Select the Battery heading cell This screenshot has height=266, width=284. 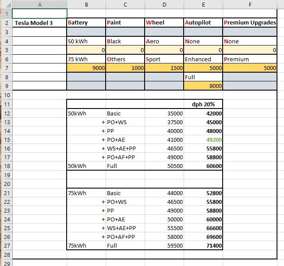pos(86,23)
